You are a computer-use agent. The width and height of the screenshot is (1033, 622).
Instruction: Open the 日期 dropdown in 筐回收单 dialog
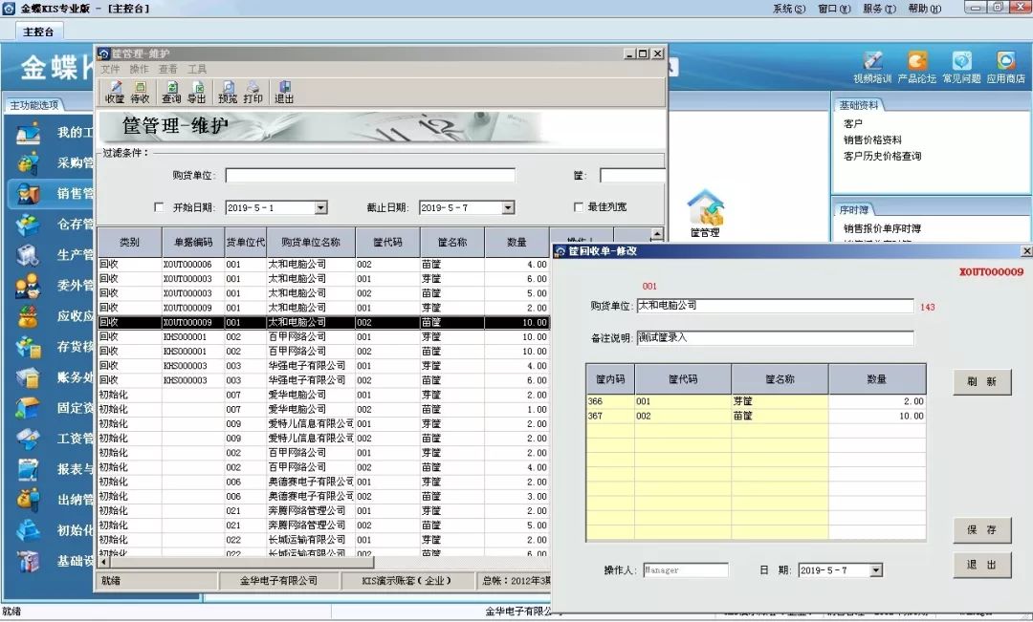coord(875,570)
